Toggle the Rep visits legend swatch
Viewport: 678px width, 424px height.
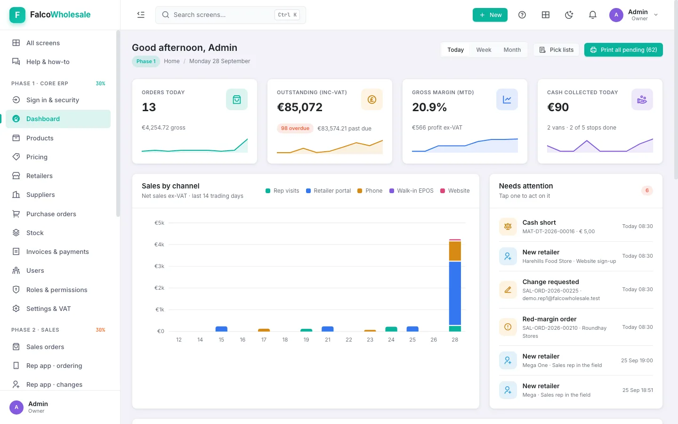[x=268, y=191]
